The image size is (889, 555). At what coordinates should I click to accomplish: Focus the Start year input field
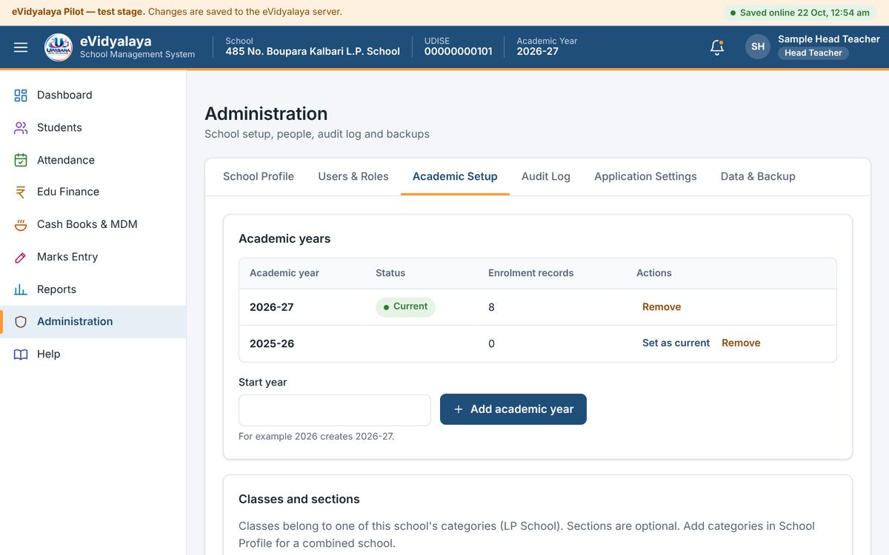click(x=335, y=410)
